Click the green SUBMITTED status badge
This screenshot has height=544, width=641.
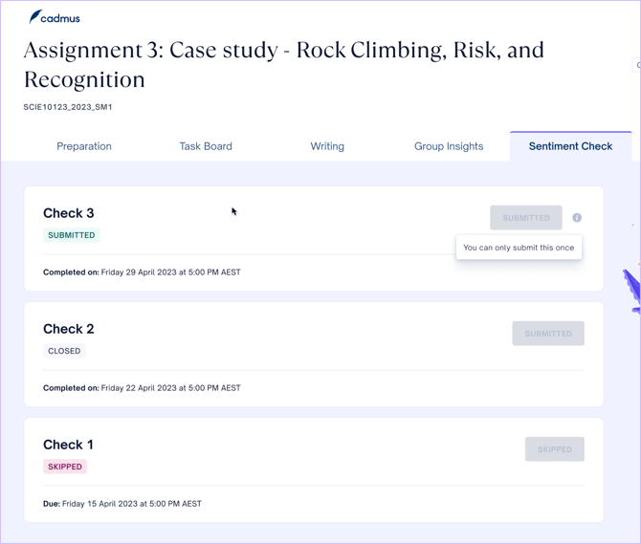coord(72,235)
